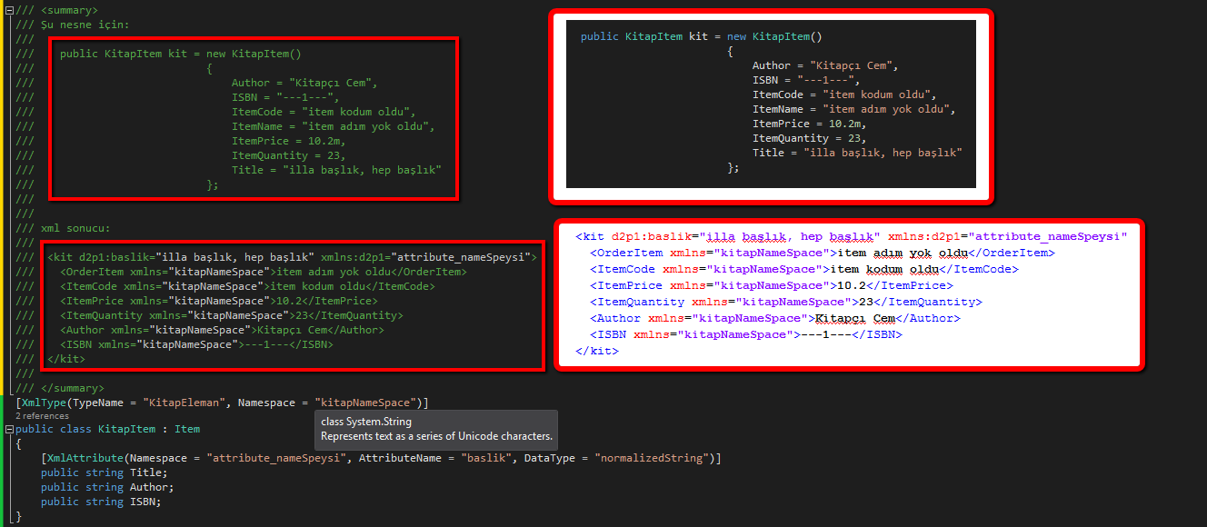
Task: Collapse the summary documentation comment region
Action: pyautogui.click(x=8, y=10)
